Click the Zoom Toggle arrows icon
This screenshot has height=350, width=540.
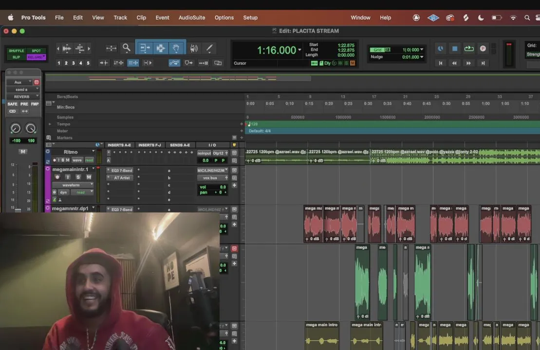click(111, 48)
